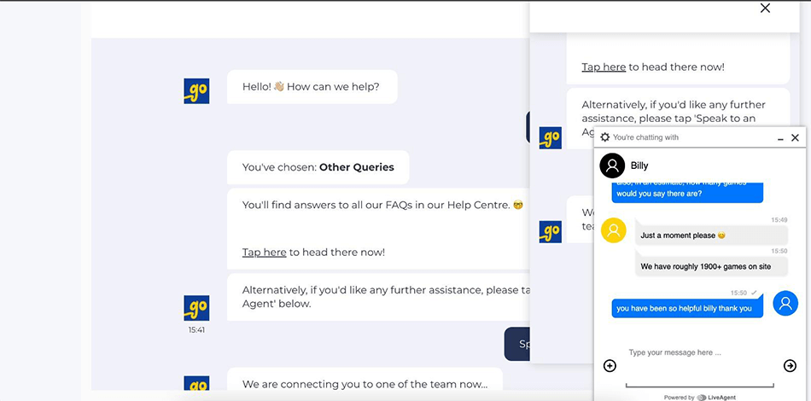The width and height of the screenshot is (811, 401).
Task: Click the go logo above 15:41 timestamp
Action: 196,308
